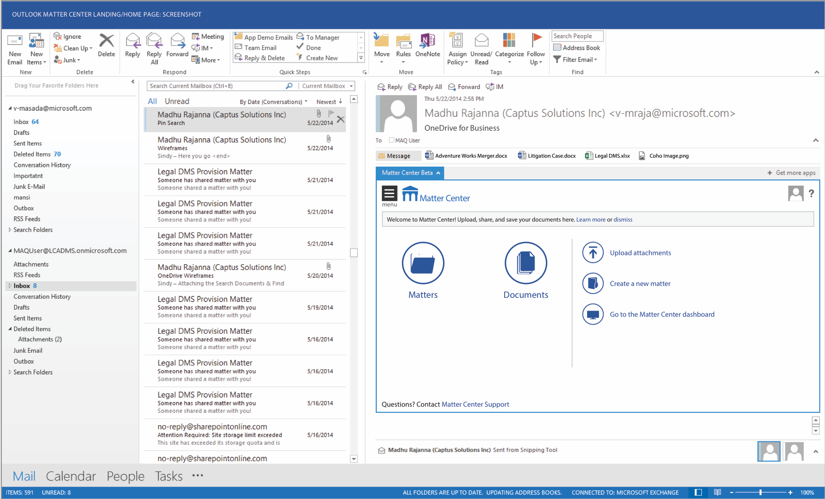This screenshot has width=825, height=499.
Task: Click the ribbon Reply All icon
Action: click(x=154, y=41)
